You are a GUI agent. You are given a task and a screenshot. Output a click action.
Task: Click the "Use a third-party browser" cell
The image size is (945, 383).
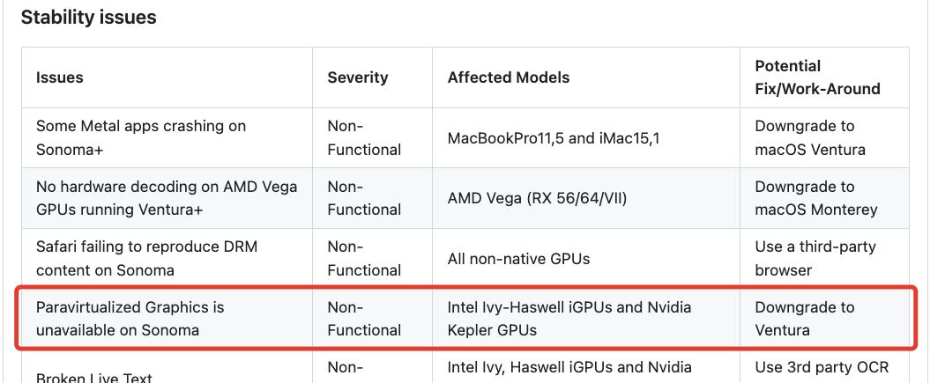coord(815,258)
